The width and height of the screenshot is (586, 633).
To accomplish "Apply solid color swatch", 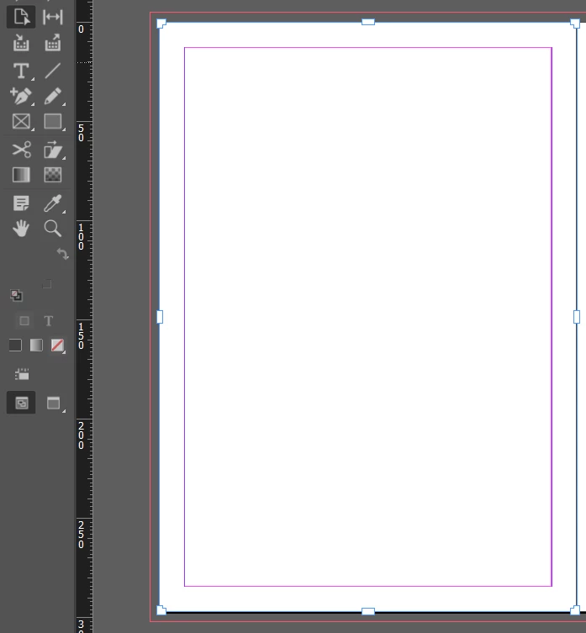I will [15, 346].
